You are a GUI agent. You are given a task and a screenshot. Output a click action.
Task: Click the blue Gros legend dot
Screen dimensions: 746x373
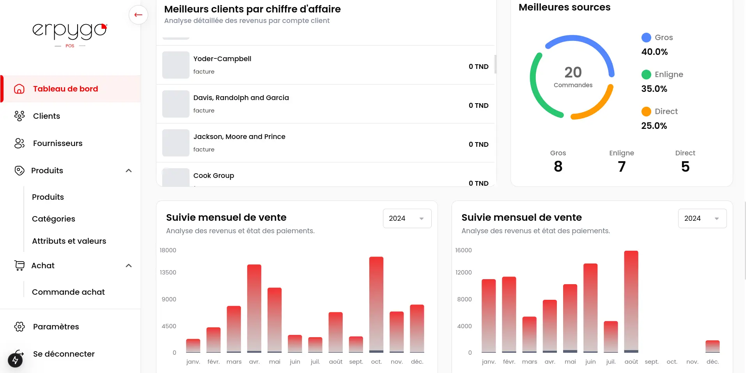[x=646, y=37]
